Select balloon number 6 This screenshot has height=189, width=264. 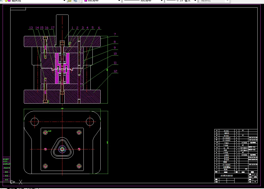click(x=99, y=28)
